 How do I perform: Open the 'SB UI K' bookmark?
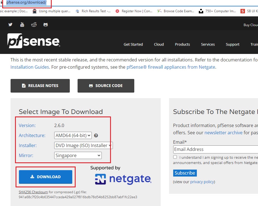[249, 11]
